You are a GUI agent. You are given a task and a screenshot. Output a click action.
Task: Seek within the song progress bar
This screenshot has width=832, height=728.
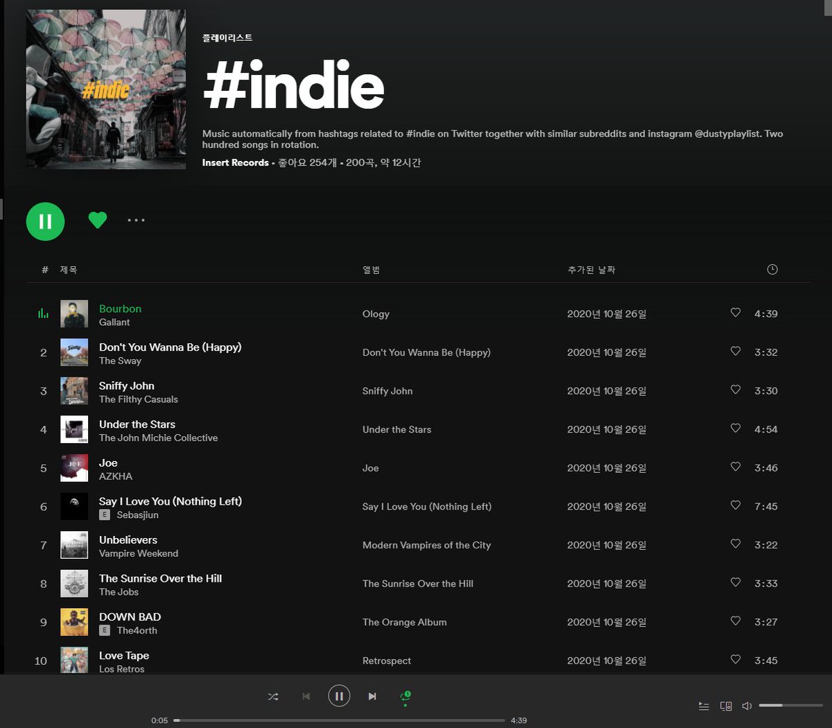tap(339, 720)
